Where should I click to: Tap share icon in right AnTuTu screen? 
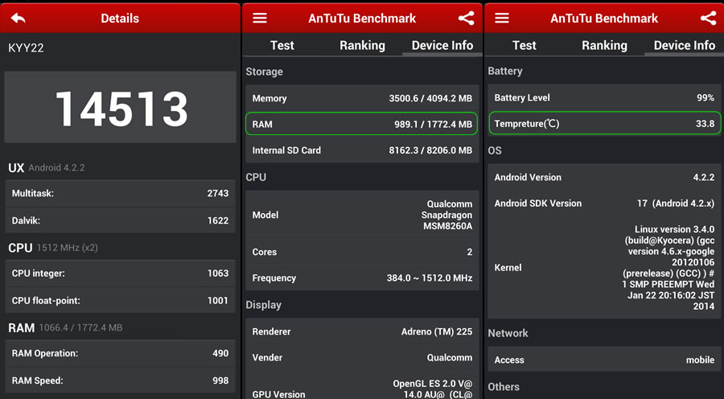708,18
